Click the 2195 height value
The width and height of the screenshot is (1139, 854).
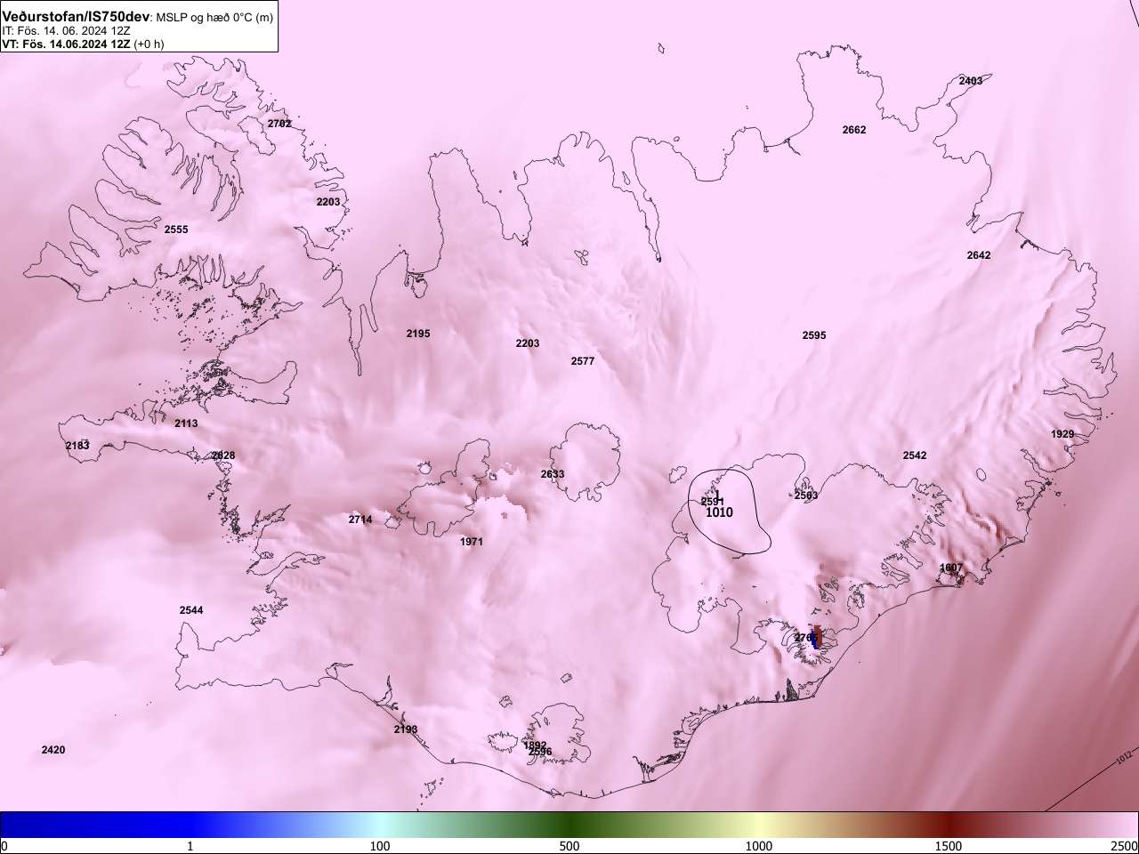pos(418,334)
